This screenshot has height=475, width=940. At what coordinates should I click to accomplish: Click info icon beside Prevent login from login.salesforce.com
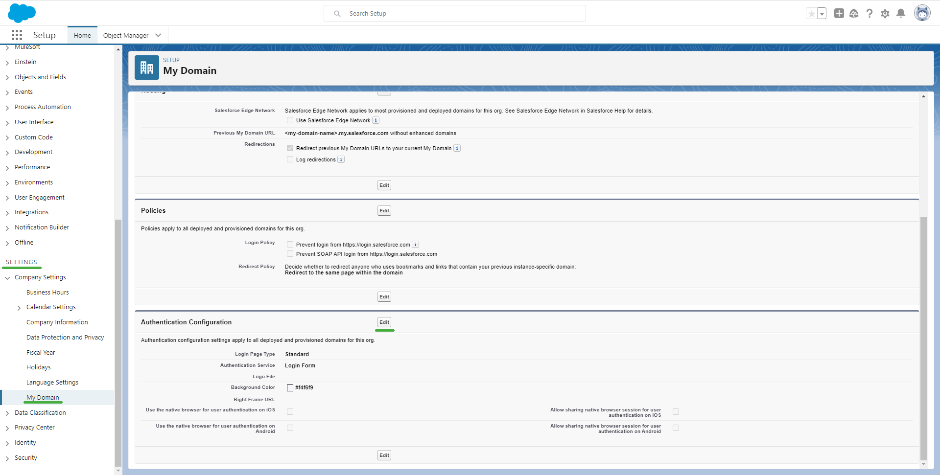(416, 245)
